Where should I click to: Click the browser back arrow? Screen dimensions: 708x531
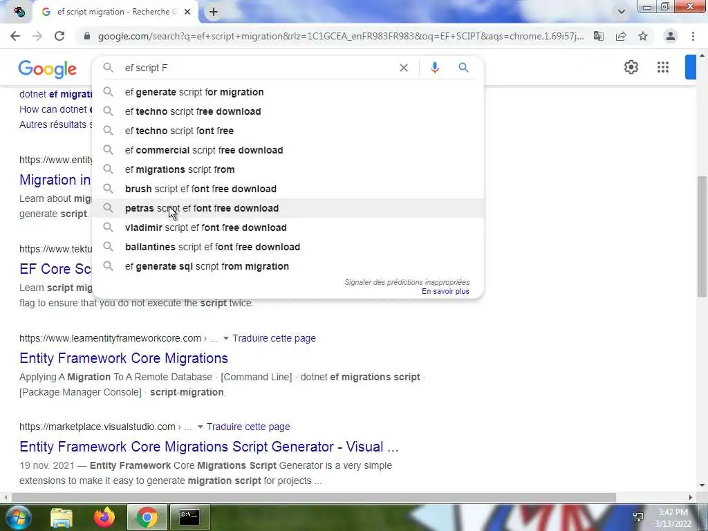pos(15,36)
